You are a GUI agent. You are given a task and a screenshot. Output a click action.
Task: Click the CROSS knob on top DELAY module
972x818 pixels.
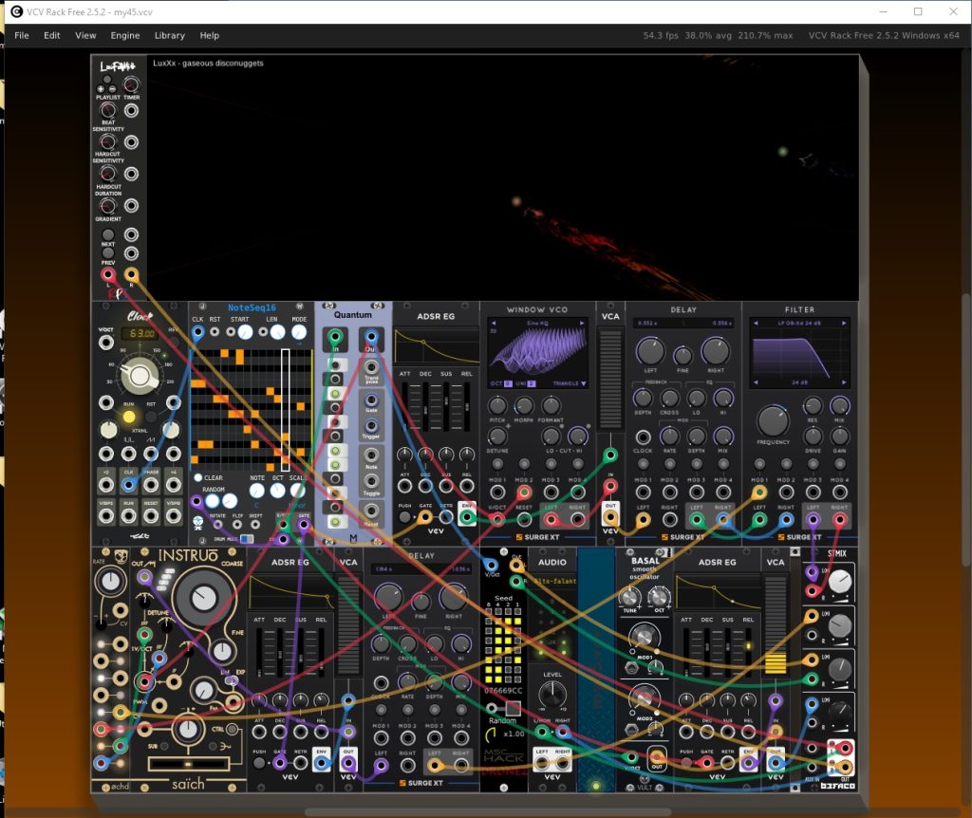[669, 398]
